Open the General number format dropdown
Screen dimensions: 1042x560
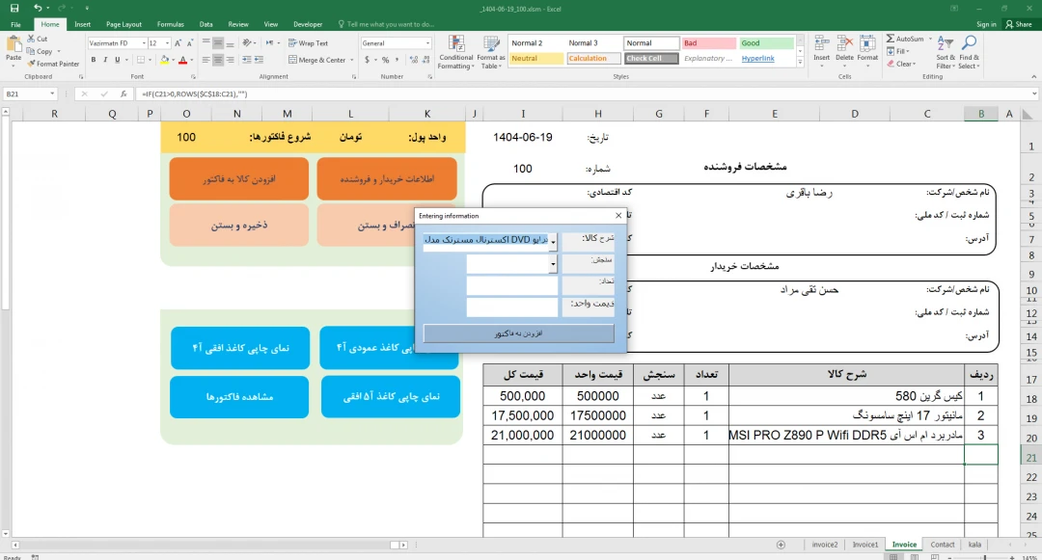click(x=427, y=43)
